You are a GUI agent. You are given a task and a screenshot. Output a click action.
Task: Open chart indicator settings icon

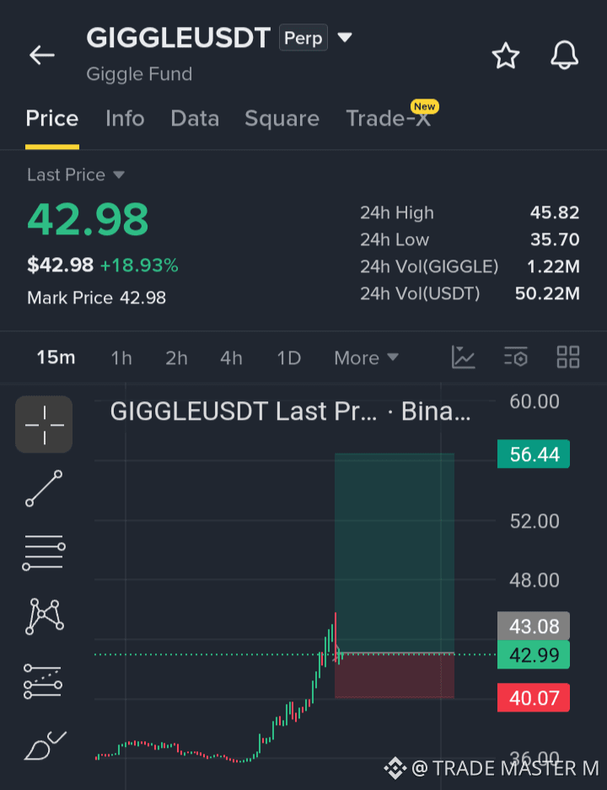516,357
